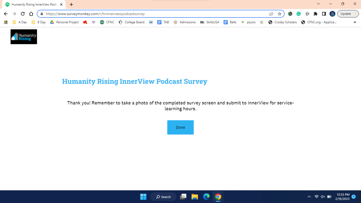Open the A Day bookmark folder
Image resolution: width=361 pixels, height=203 pixels.
[19, 22]
